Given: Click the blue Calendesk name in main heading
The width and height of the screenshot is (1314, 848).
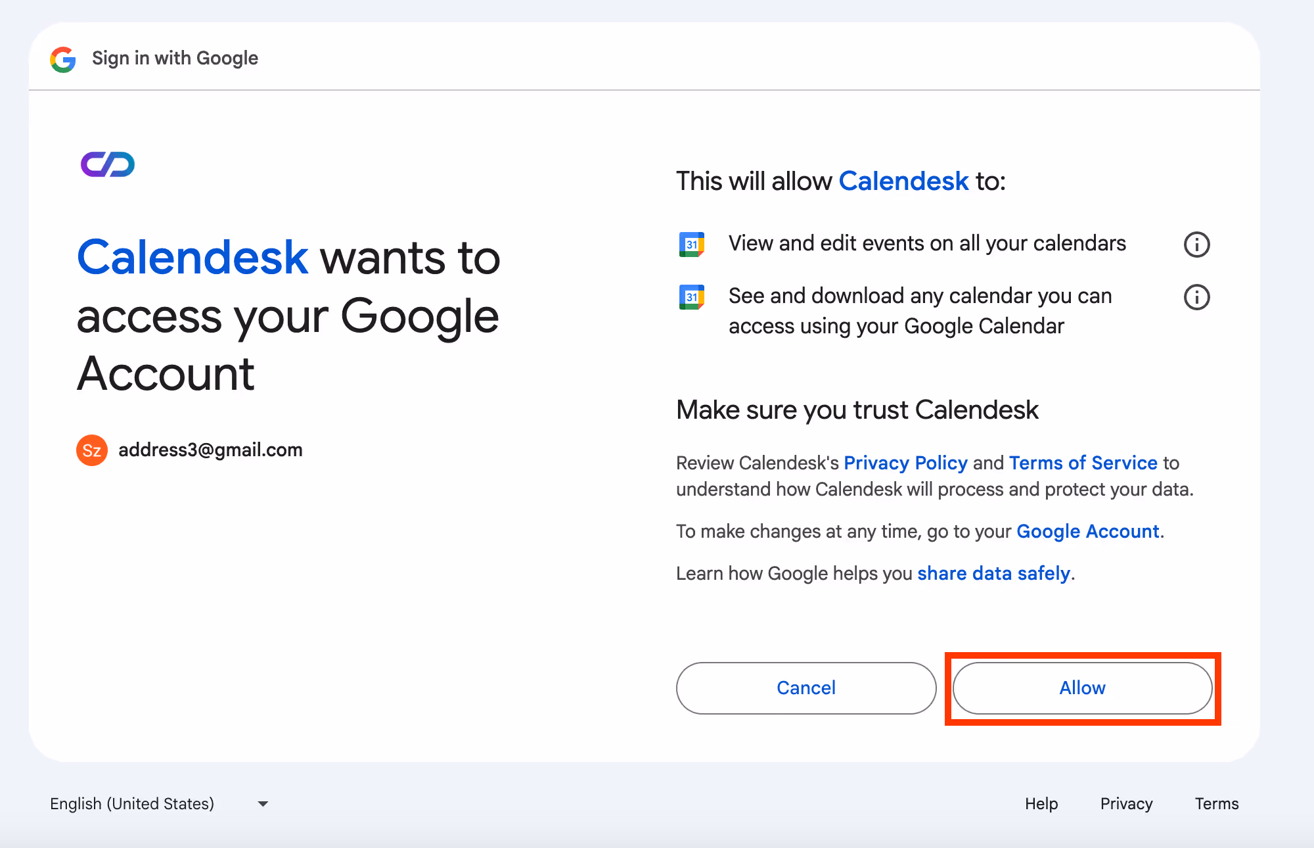Looking at the screenshot, I should (193, 257).
